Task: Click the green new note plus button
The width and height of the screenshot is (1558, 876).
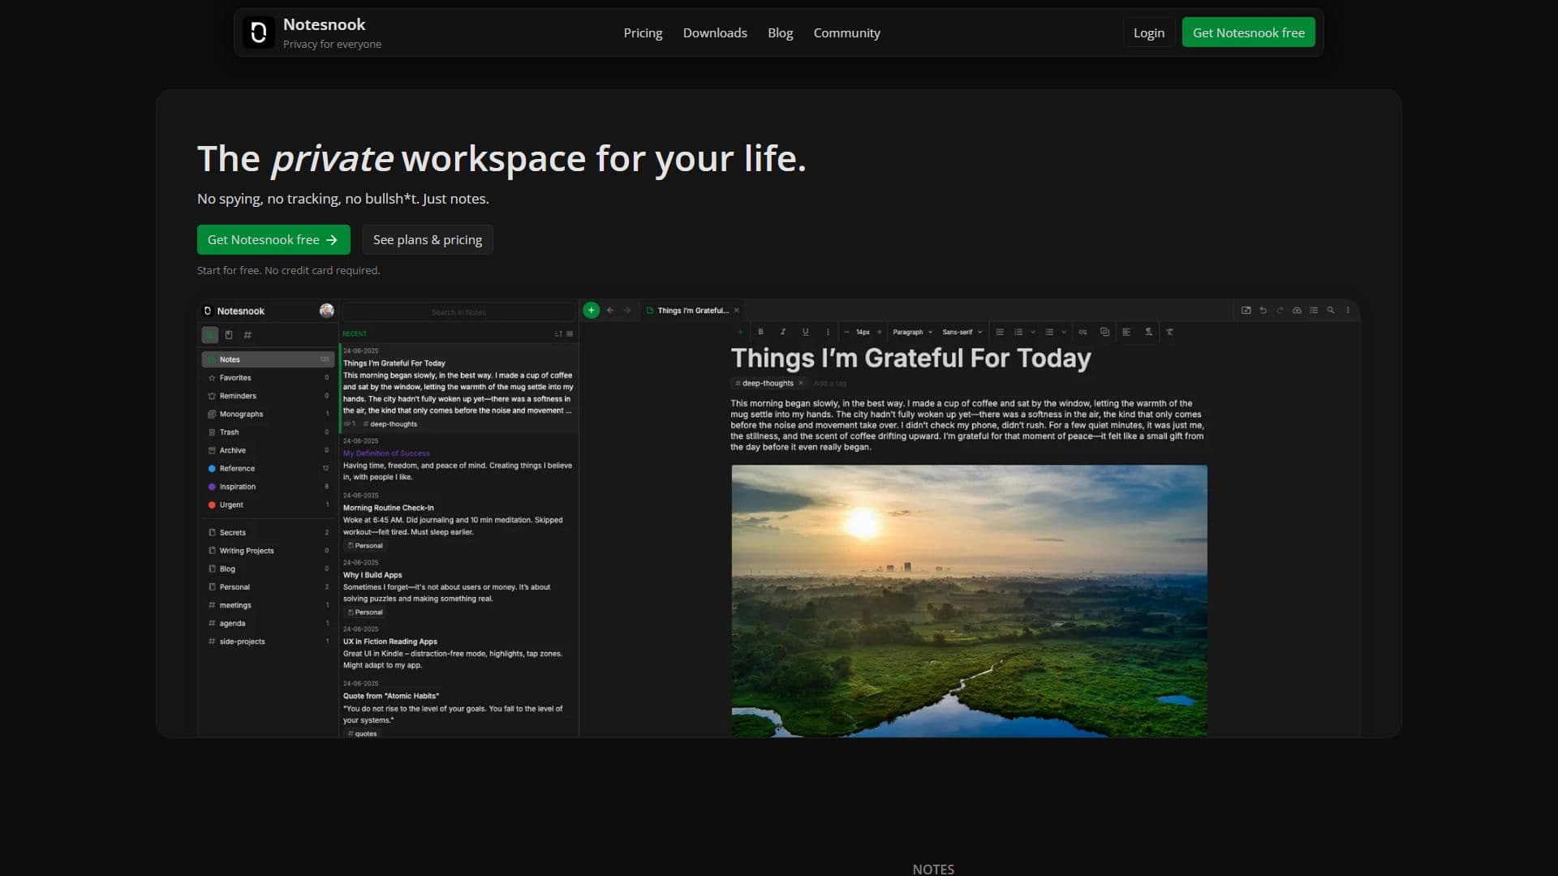Action: [x=592, y=310]
